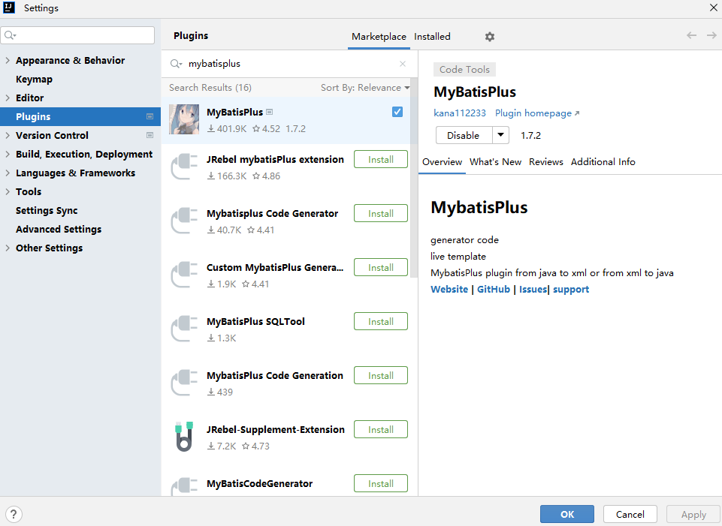Install MyBatisCodeGenerator plugin

(381, 483)
